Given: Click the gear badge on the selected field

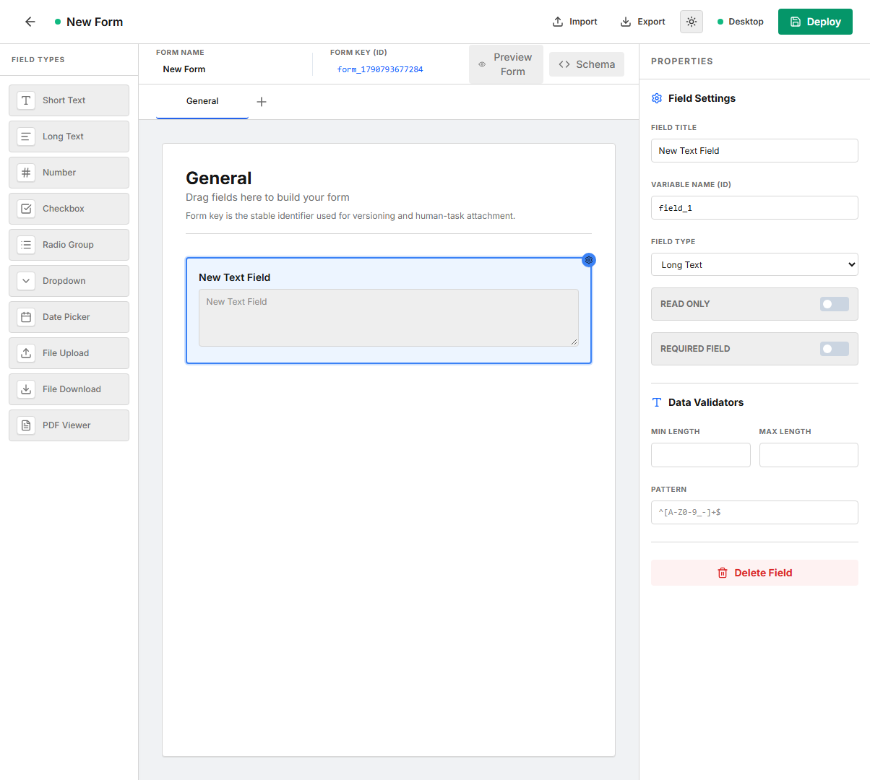Looking at the screenshot, I should coord(589,260).
